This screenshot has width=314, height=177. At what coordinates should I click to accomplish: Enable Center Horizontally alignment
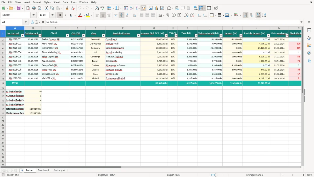pos(103,15)
